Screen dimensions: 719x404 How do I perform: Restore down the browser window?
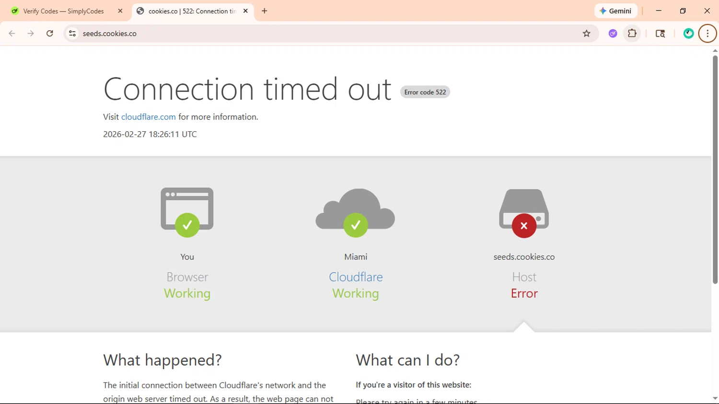[x=683, y=11]
